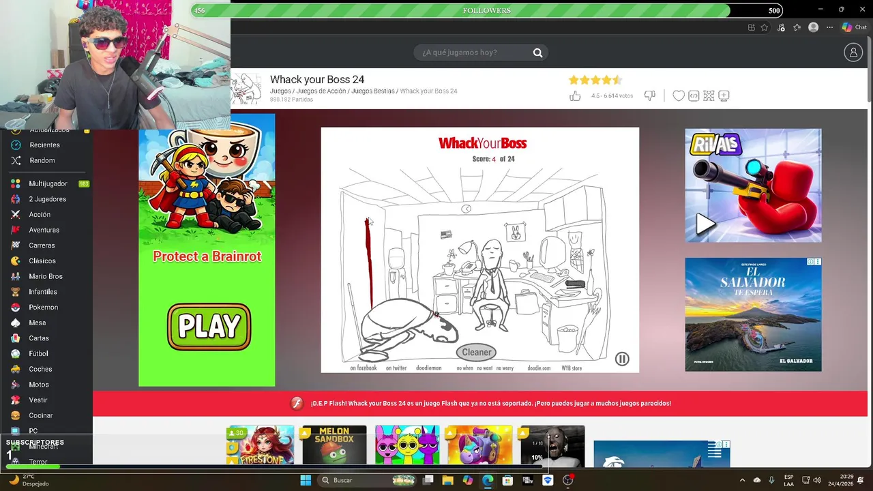Click the Flash icon in the red banner

(x=297, y=403)
